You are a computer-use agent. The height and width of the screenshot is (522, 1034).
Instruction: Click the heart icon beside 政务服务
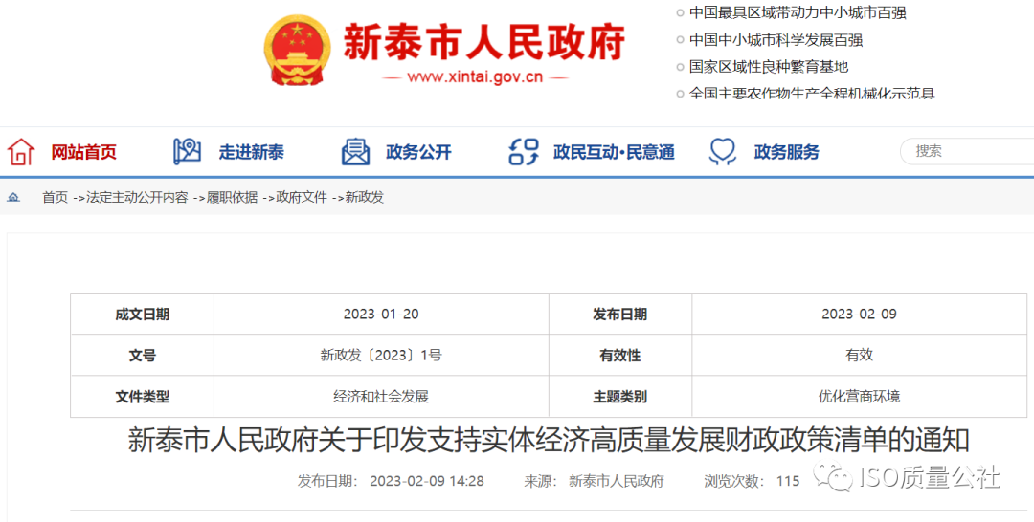(x=723, y=152)
